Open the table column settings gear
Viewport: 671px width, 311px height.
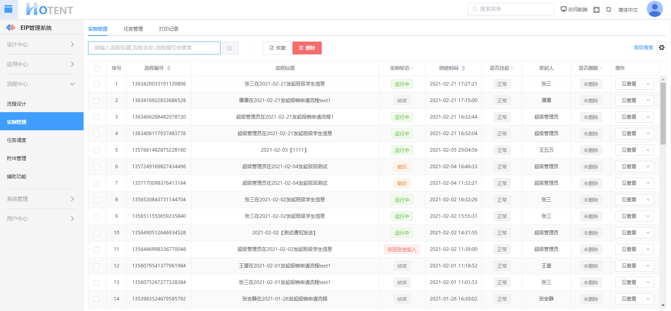661,48
